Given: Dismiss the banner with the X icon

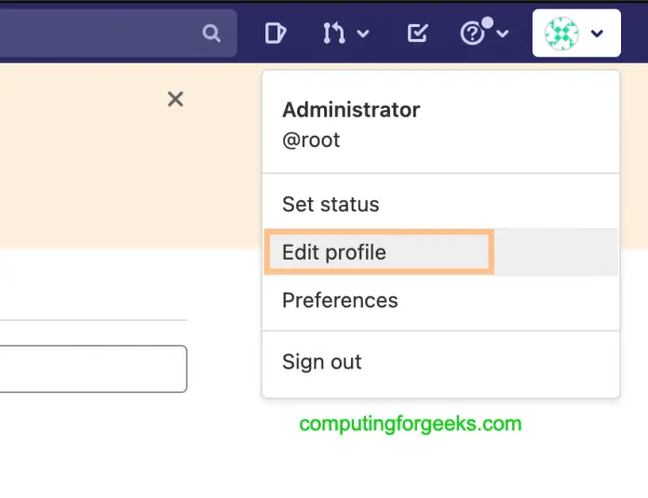Looking at the screenshot, I should 175,99.
